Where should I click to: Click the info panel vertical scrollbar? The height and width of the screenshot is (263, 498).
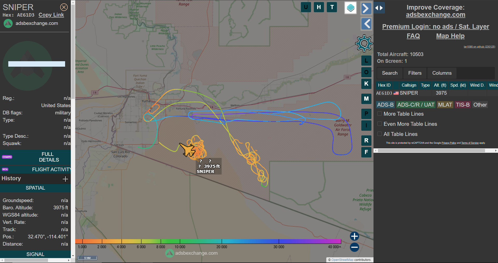point(73,52)
